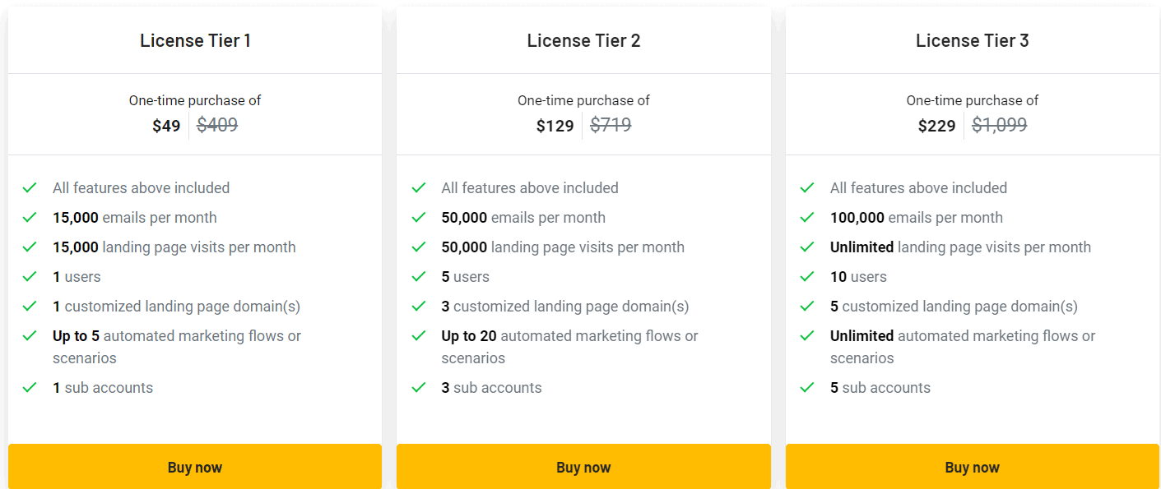
Task: Click the crossed-out $719 price
Action: pyautogui.click(x=611, y=125)
